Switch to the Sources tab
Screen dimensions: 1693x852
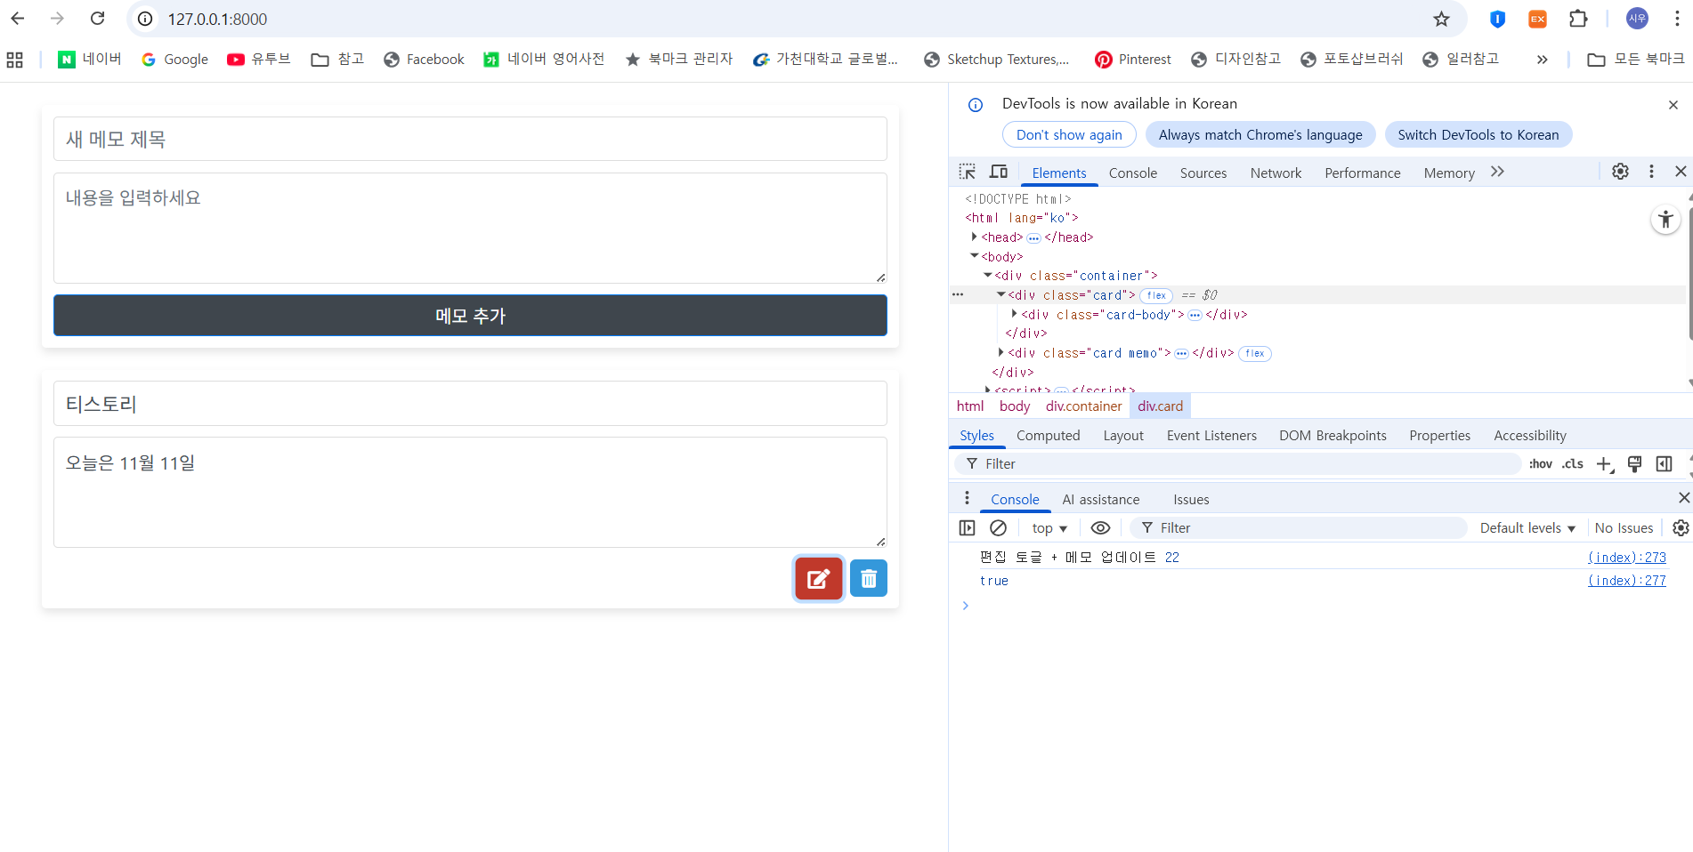coord(1203,173)
